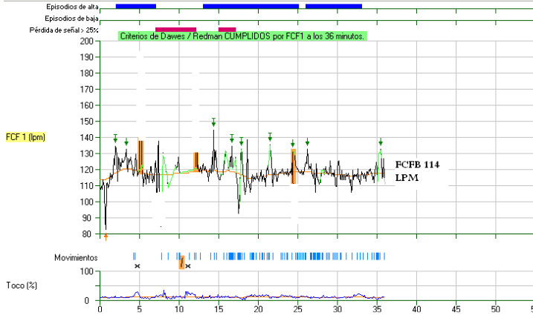Select the last green acceleration arrow near minute 35
533x321 pixels.
[x=381, y=142]
